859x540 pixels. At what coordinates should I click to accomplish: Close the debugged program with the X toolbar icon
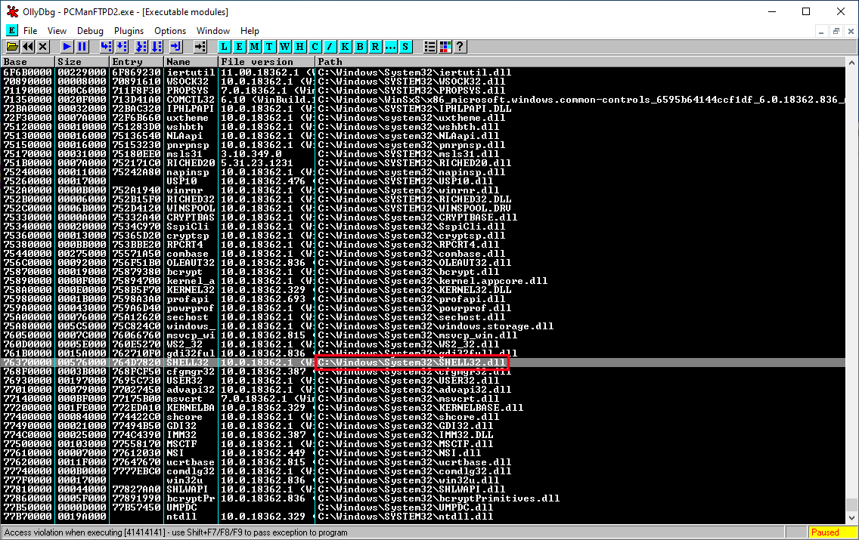pyautogui.click(x=43, y=47)
